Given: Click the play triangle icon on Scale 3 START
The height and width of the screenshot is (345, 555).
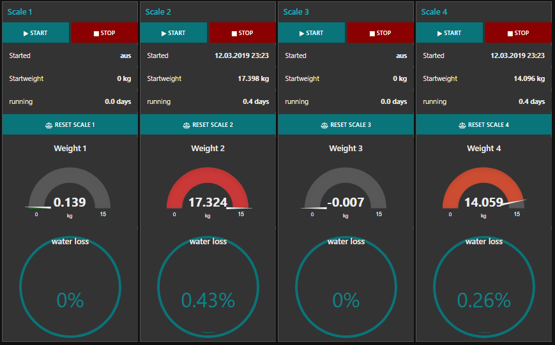Looking at the screenshot, I should tap(302, 34).
